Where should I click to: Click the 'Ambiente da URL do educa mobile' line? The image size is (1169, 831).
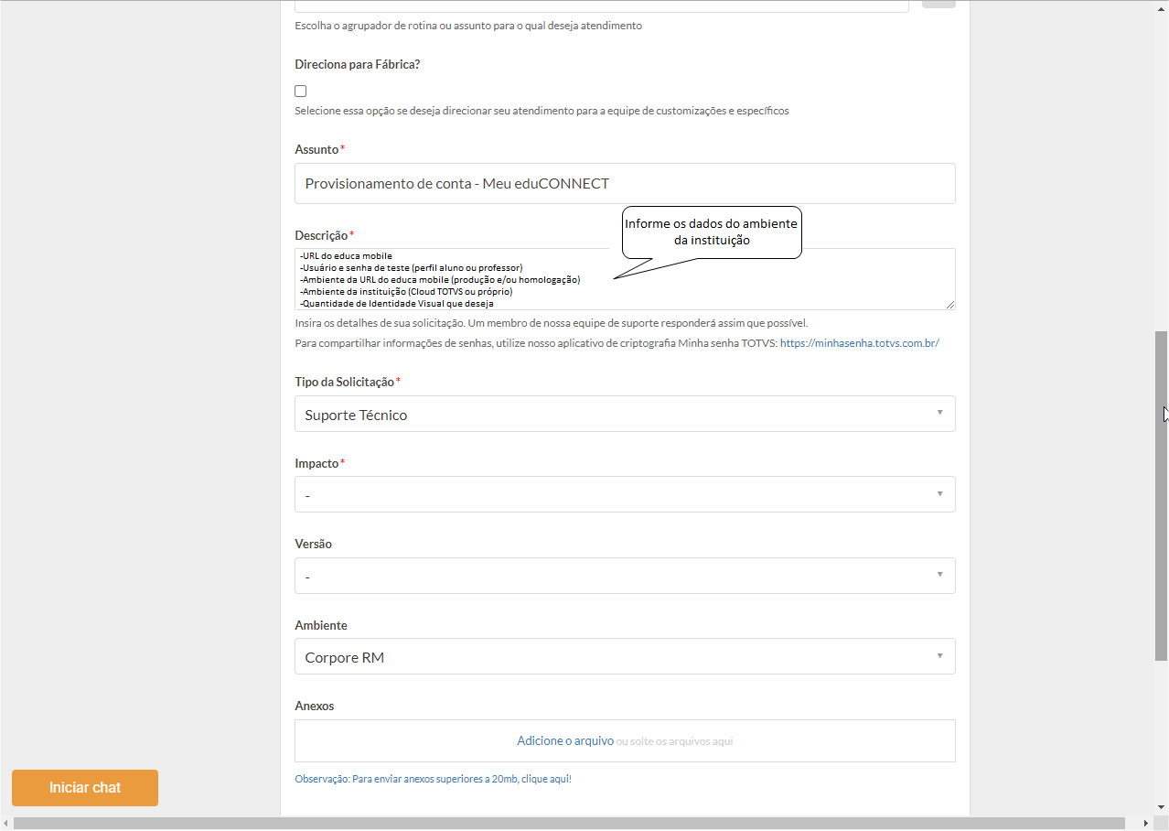440,279
